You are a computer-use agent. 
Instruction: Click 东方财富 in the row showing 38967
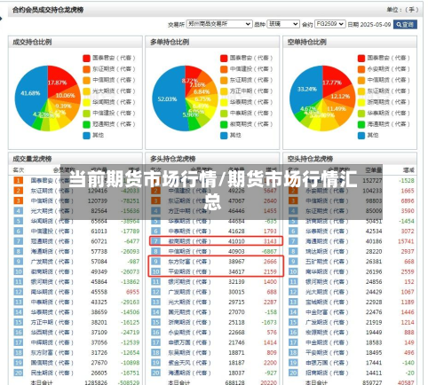(x=189, y=262)
